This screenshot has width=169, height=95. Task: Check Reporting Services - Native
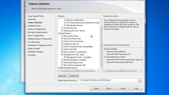coord(62,31)
